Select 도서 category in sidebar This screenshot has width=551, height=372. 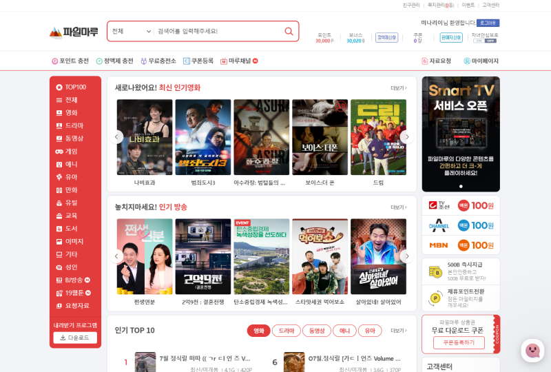(67, 229)
